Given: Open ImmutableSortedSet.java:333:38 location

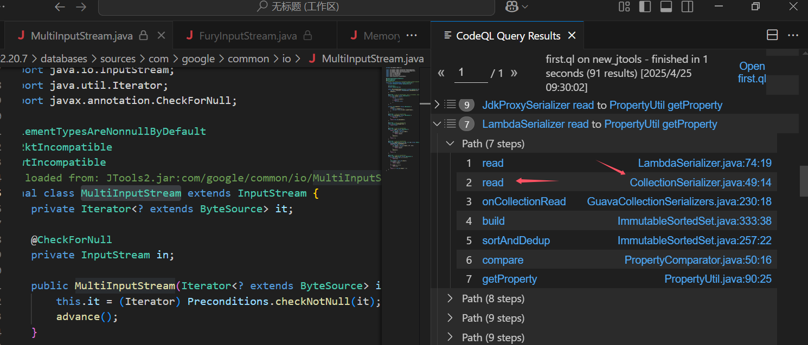Looking at the screenshot, I should click(695, 221).
